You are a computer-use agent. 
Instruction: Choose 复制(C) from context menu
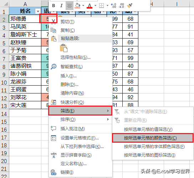tap(67, 30)
